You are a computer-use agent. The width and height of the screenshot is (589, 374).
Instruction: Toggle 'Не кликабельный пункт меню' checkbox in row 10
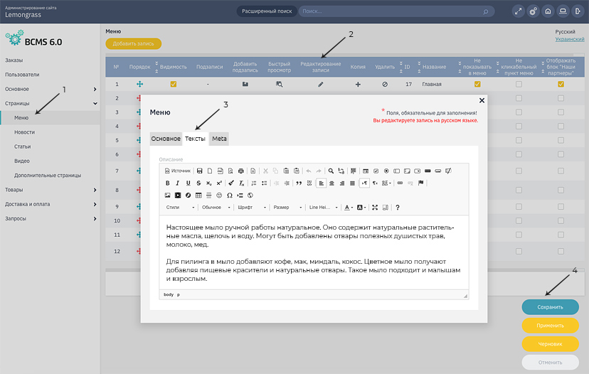(x=519, y=220)
